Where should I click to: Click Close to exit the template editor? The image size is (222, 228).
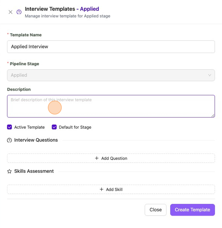155,210
